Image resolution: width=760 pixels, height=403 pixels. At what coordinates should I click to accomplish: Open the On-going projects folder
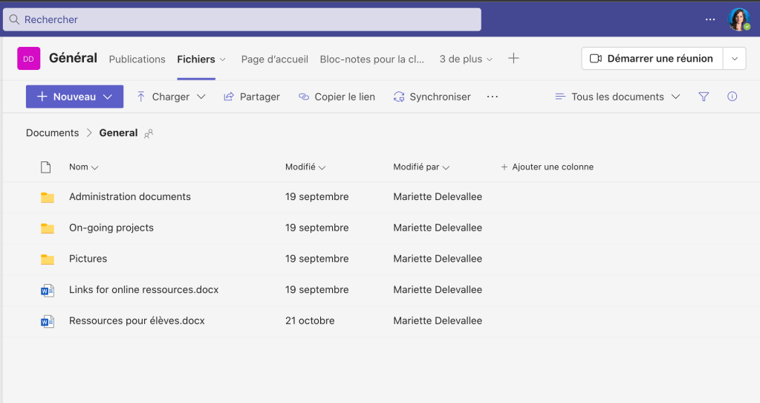(111, 228)
